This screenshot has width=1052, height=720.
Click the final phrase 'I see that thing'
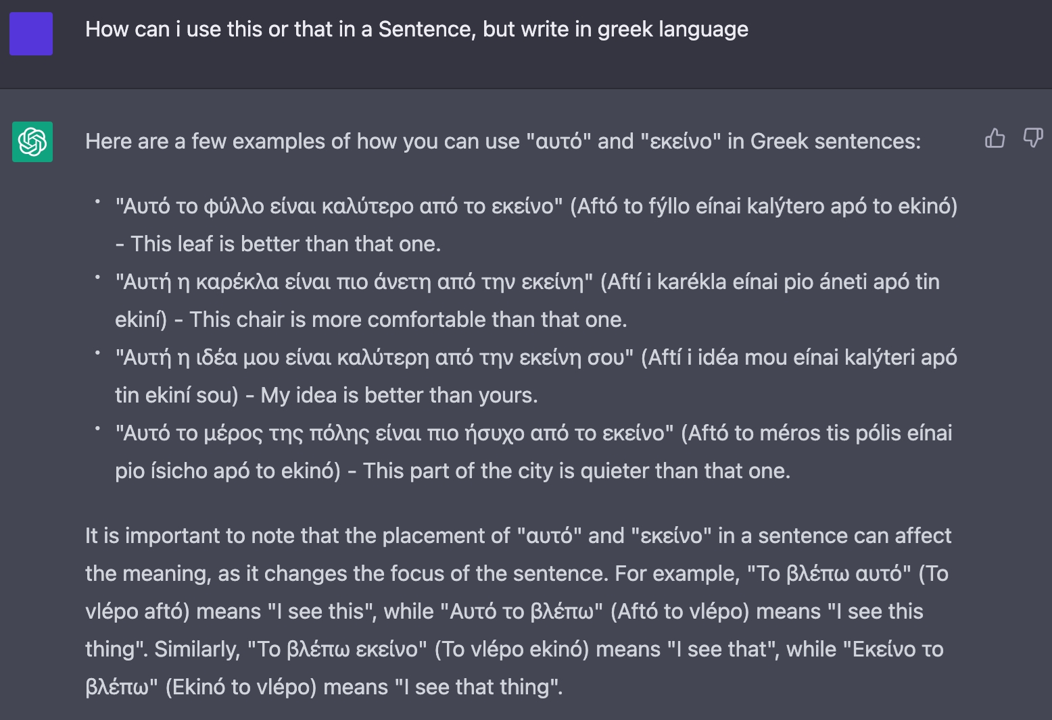coord(478,687)
